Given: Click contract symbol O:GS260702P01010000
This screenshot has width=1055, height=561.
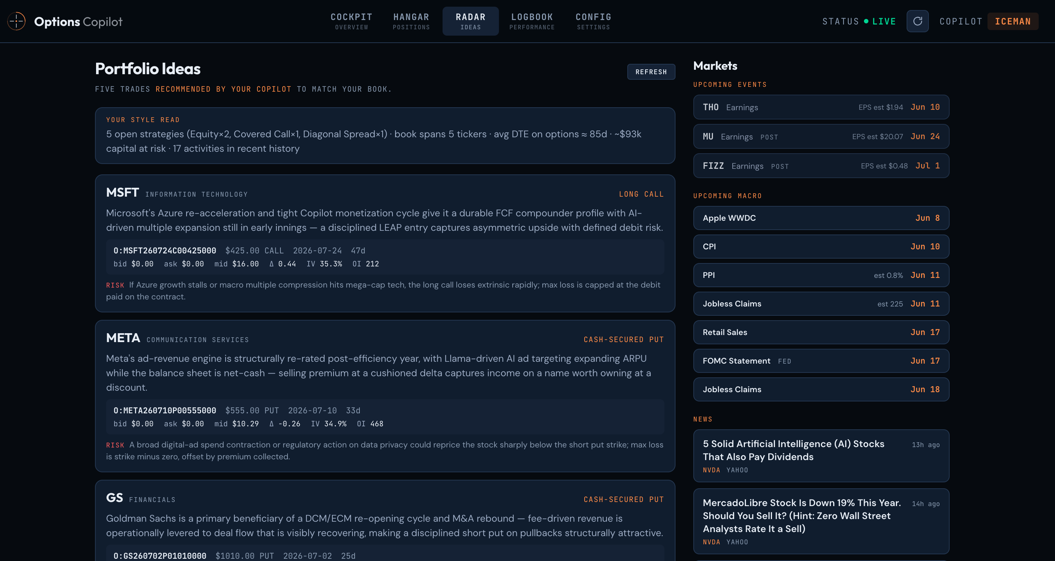Looking at the screenshot, I should pyautogui.click(x=160, y=556).
